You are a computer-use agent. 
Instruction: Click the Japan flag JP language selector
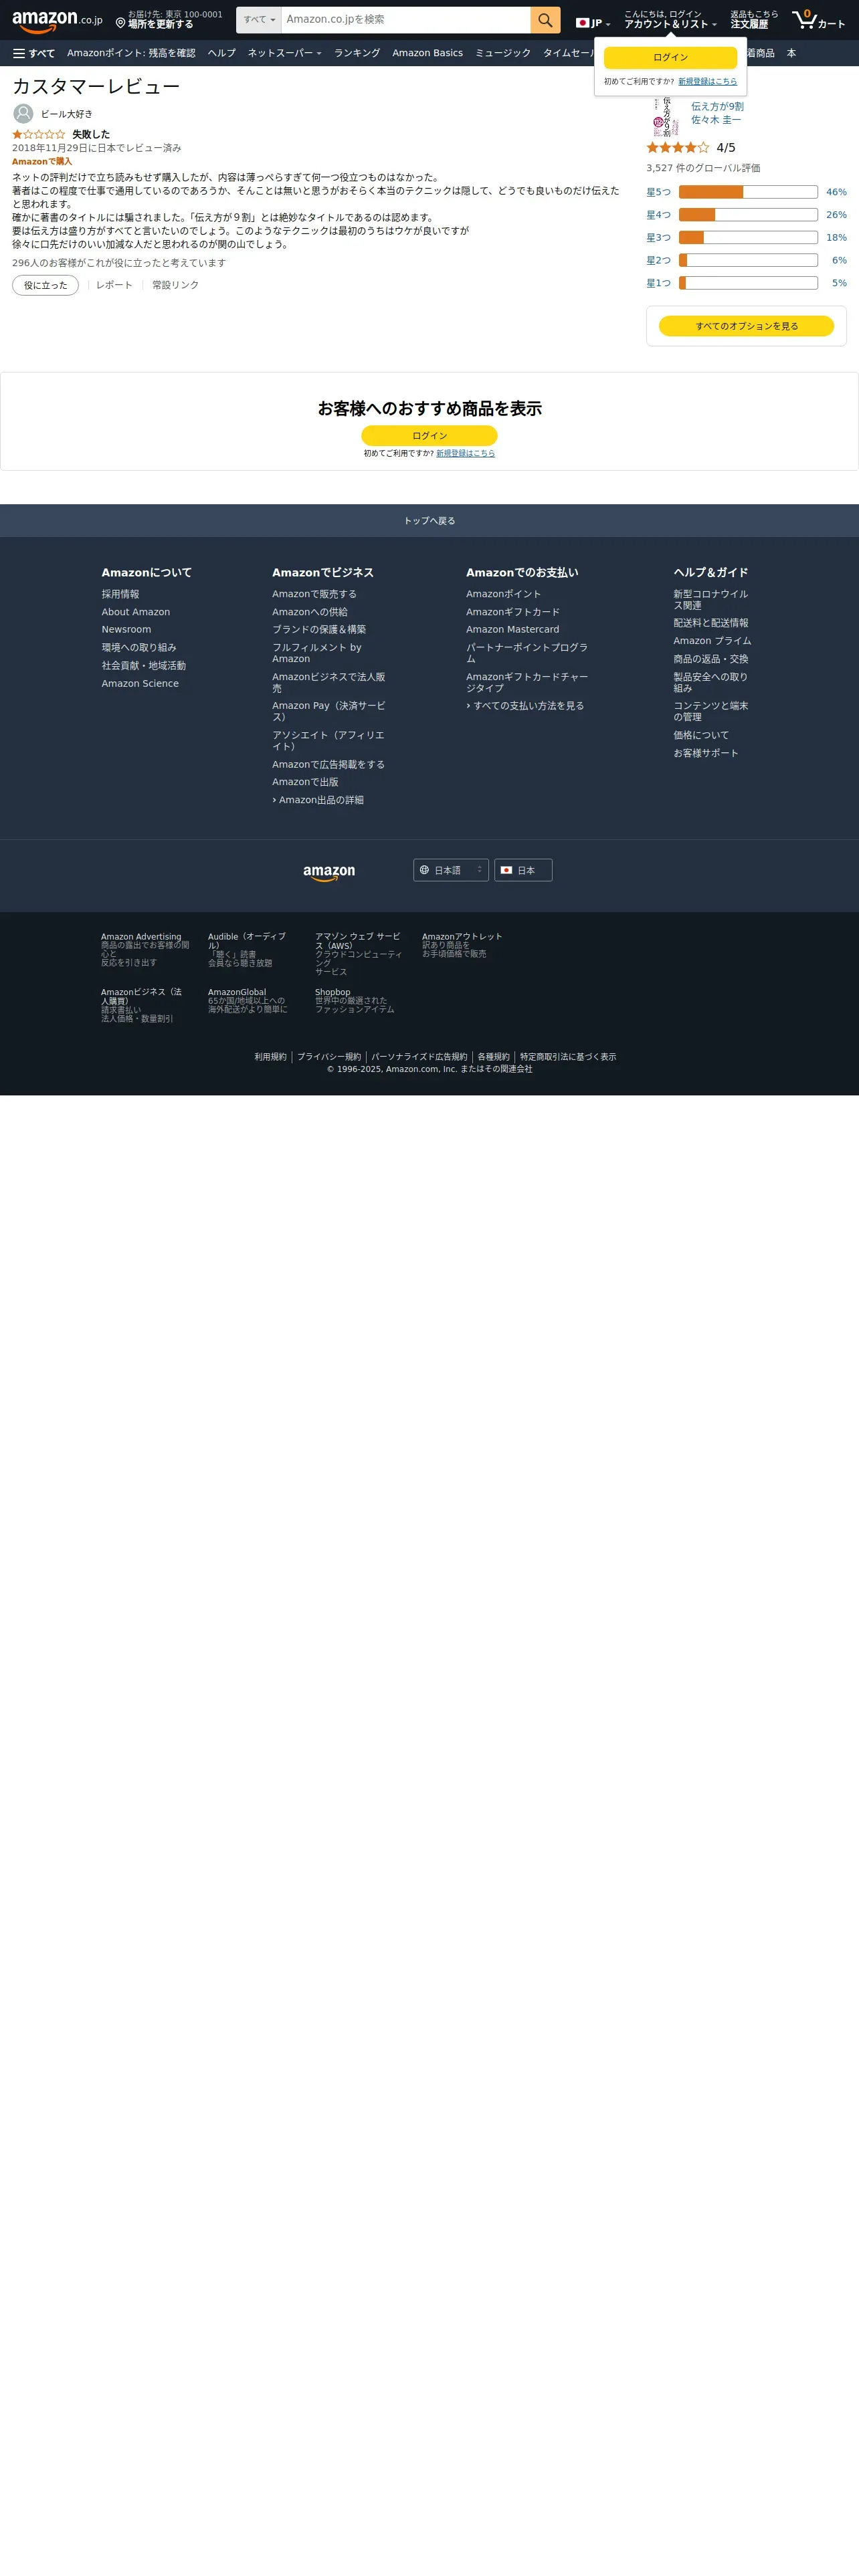pos(593,23)
